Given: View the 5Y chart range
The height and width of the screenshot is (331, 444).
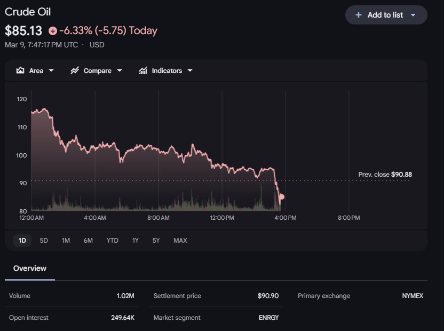Looking at the screenshot, I should point(156,241).
